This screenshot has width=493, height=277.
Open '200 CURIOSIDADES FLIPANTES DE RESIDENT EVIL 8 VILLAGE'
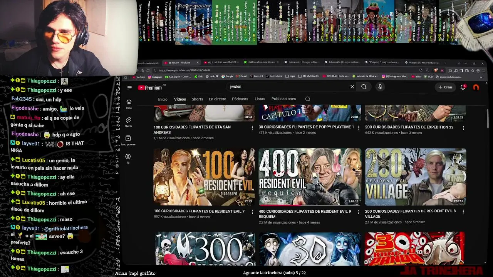[x=410, y=214]
